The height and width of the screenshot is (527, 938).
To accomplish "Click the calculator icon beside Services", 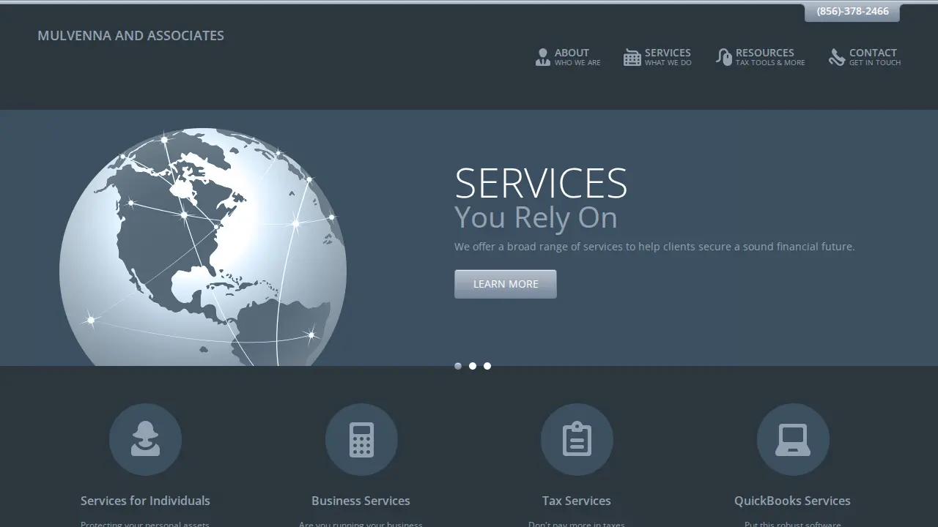I will [632, 57].
